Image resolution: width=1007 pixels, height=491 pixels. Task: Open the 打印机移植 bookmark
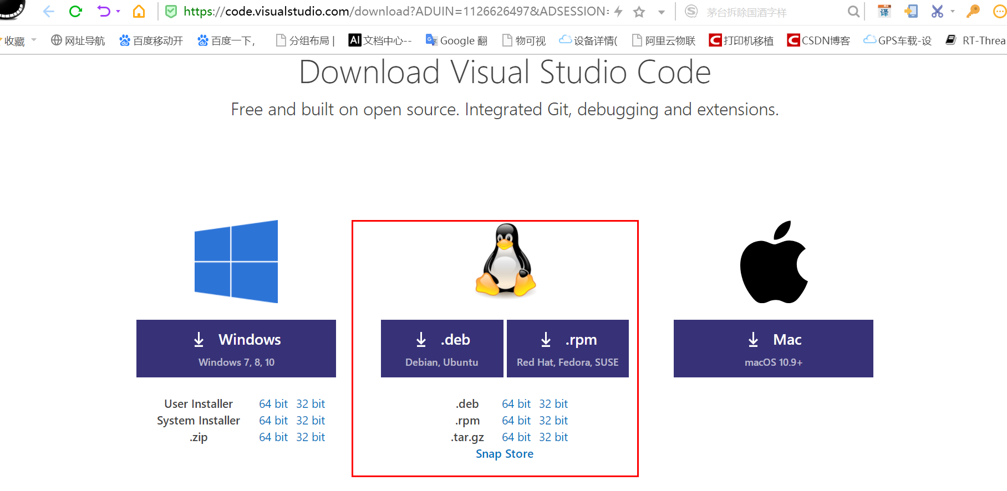741,40
